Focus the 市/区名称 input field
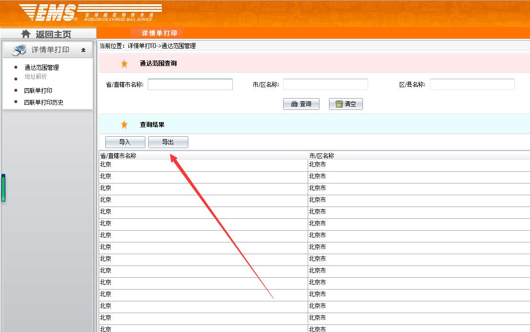Viewport: 530px width, 332px height. coord(325,84)
